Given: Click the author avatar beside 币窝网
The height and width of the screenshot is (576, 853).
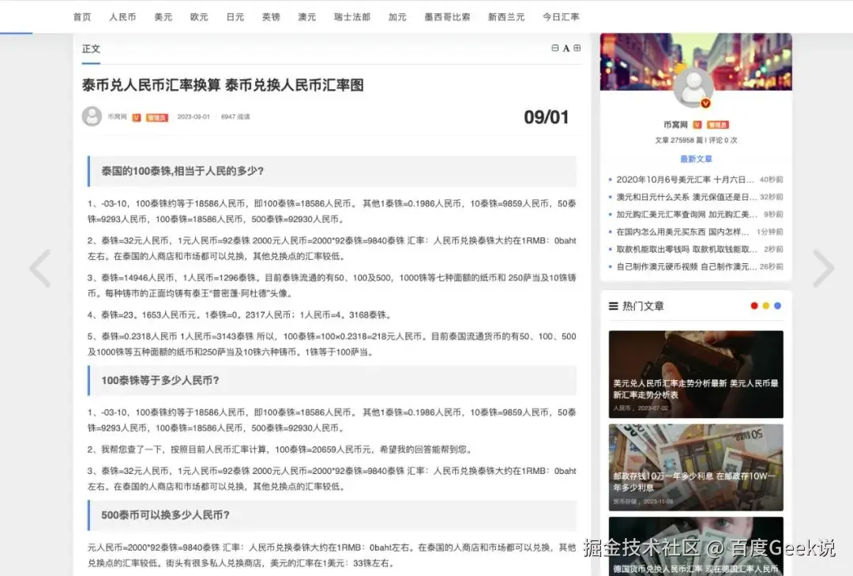Looking at the screenshot, I should (92, 115).
